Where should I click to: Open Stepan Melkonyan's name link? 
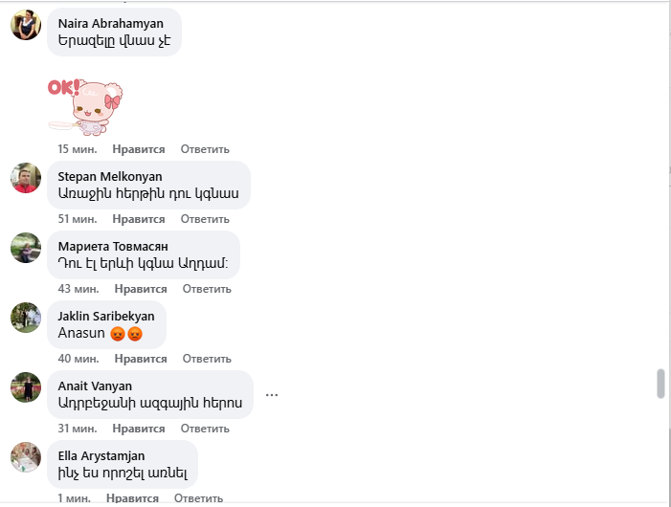pyautogui.click(x=110, y=177)
